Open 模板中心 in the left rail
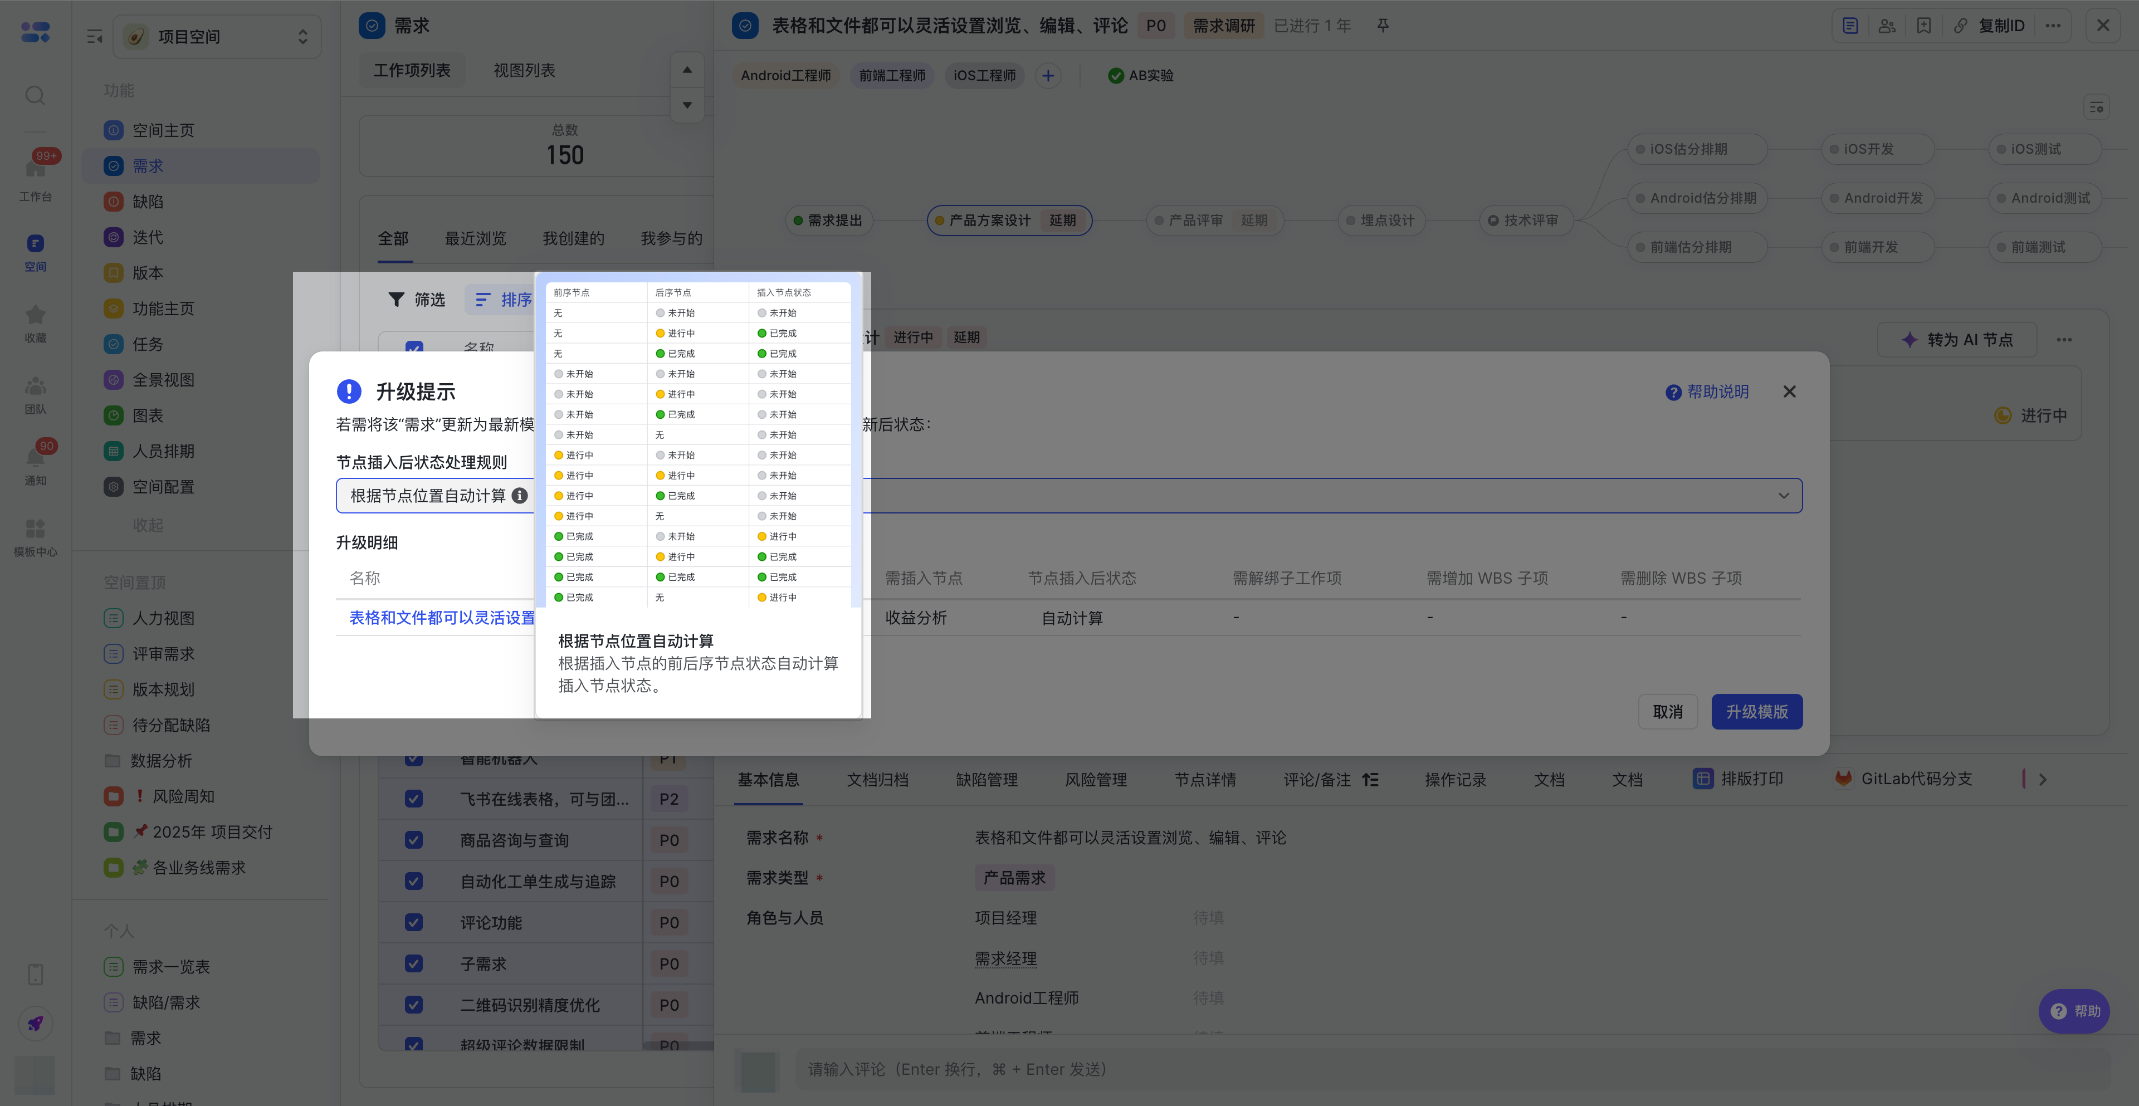This screenshot has width=2139, height=1106. coord(35,537)
